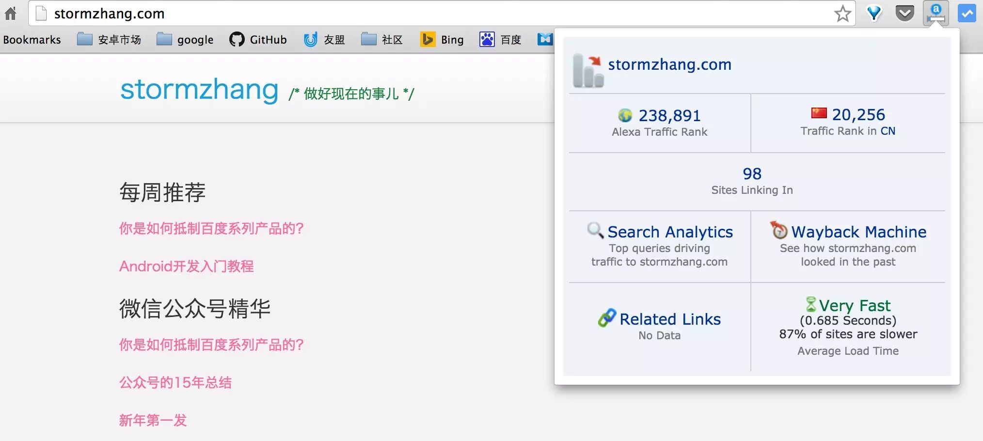Open the 安卓市场 bookmark folder
This screenshot has height=441, width=983.
pyautogui.click(x=109, y=39)
